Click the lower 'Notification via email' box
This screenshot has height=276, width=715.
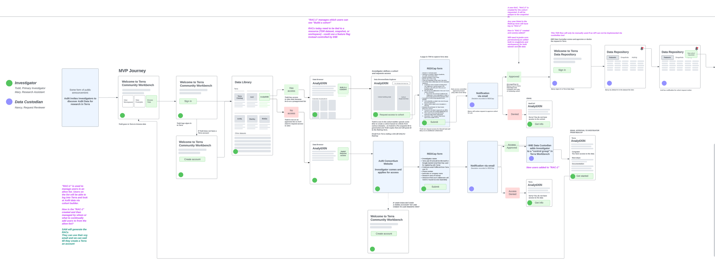coord(482,167)
